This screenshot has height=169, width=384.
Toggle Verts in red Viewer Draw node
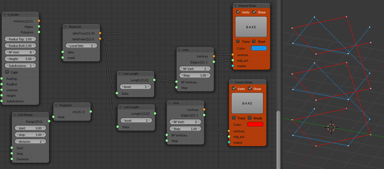pos(234,89)
